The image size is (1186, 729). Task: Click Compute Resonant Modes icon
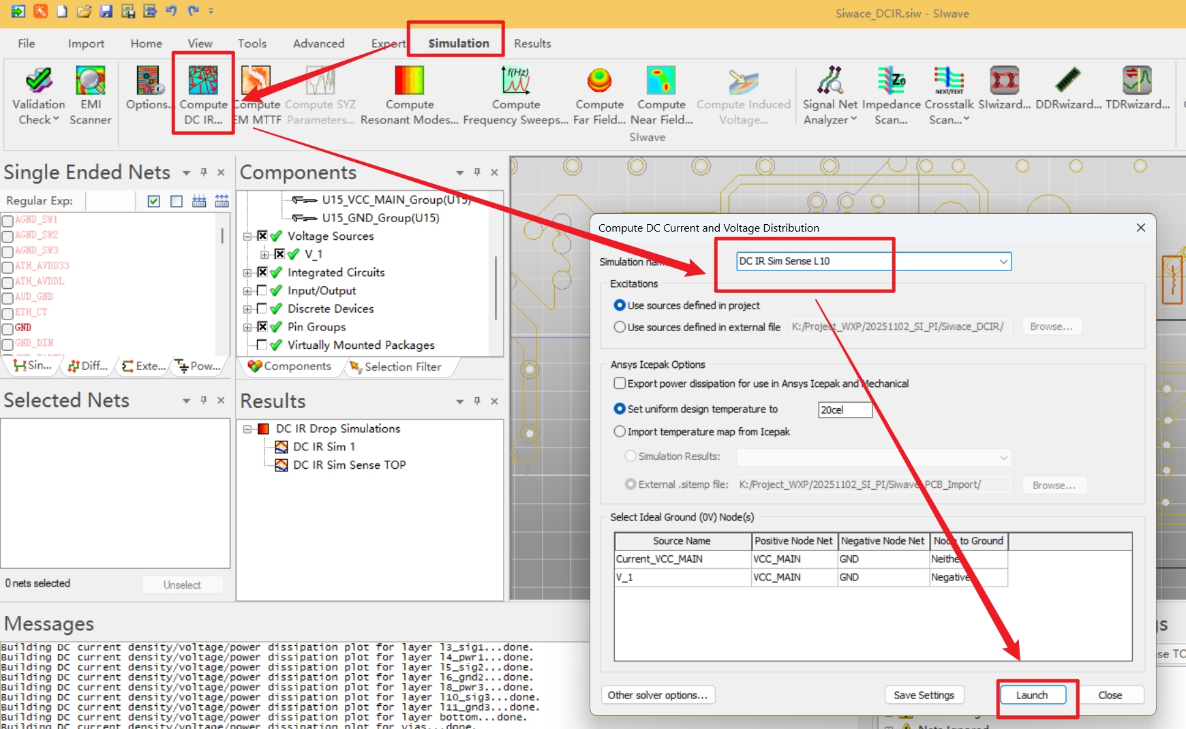pos(409,80)
